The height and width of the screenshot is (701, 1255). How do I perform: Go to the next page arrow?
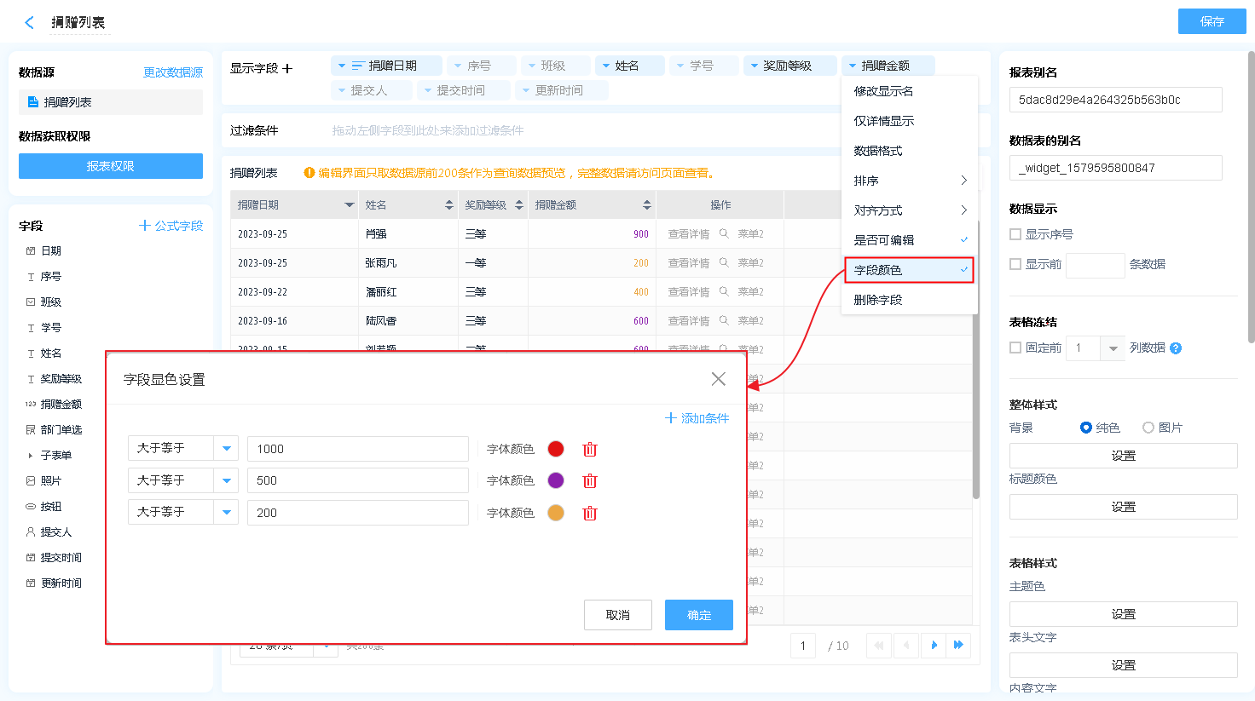point(934,646)
